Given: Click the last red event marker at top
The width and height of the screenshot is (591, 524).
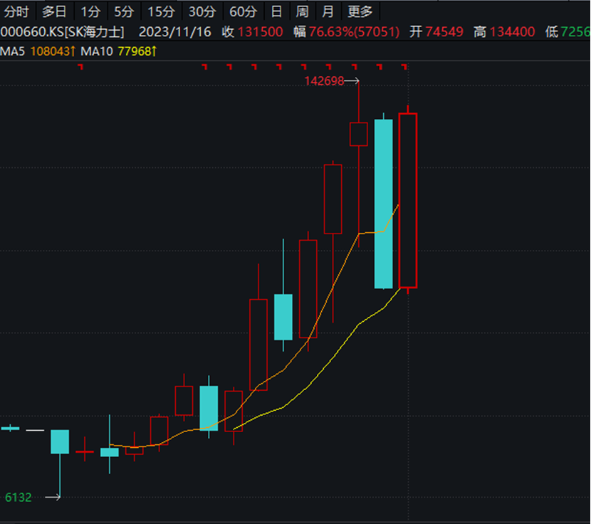Looking at the screenshot, I should tap(404, 67).
